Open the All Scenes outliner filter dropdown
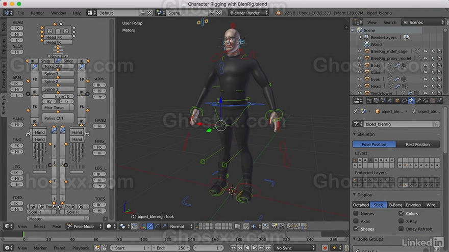The image size is (449, 252). tap(423, 22)
